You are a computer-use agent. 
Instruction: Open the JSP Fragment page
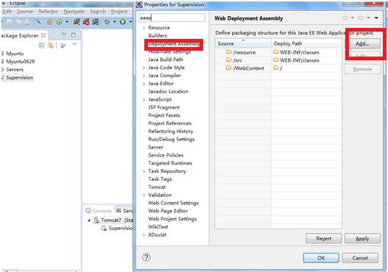click(x=163, y=107)
